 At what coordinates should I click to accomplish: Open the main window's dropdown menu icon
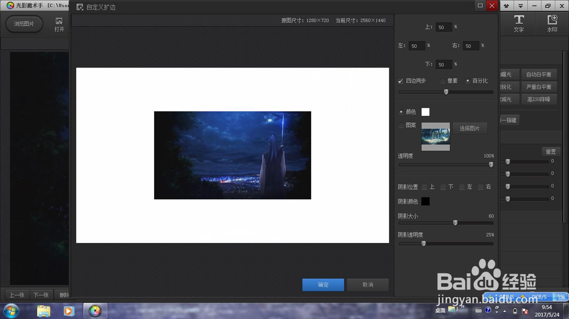(521, 6)
